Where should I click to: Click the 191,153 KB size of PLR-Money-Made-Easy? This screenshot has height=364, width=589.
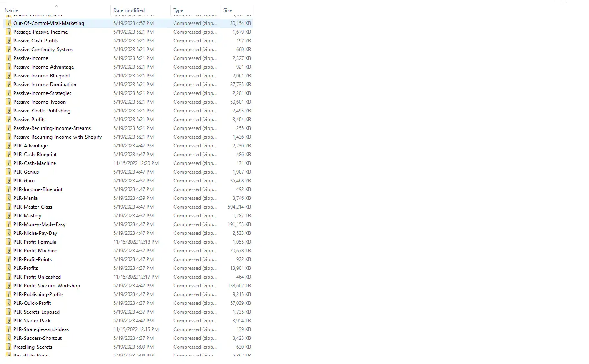[x=239, y=224]
